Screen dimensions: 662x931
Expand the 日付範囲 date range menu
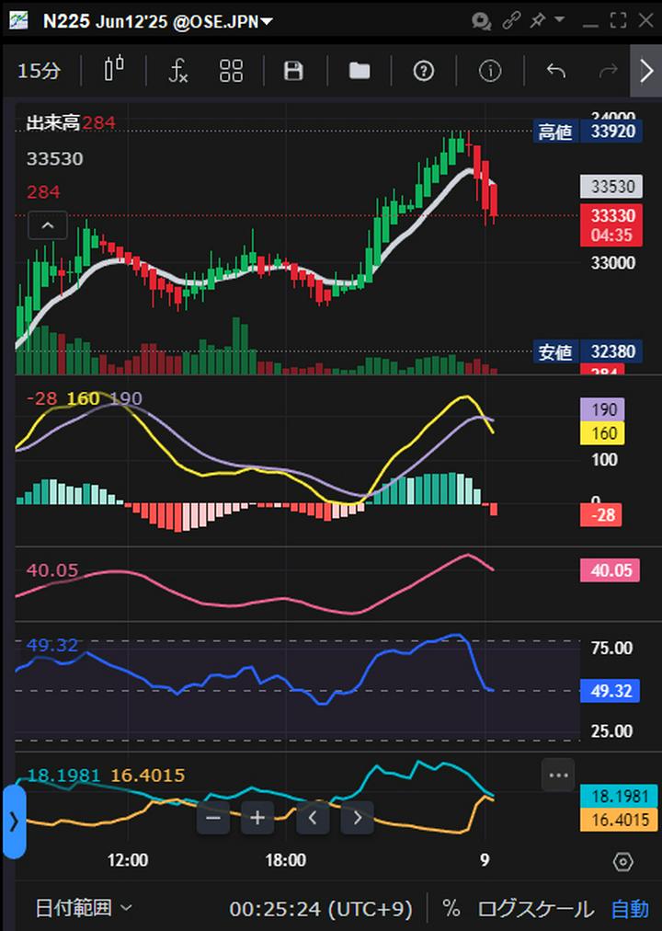[x=84, y=909]
